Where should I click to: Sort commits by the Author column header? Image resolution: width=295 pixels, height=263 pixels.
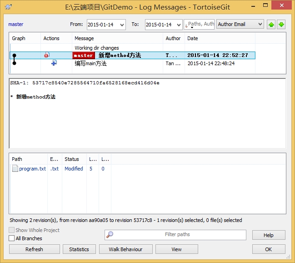[x=173, y=38]
